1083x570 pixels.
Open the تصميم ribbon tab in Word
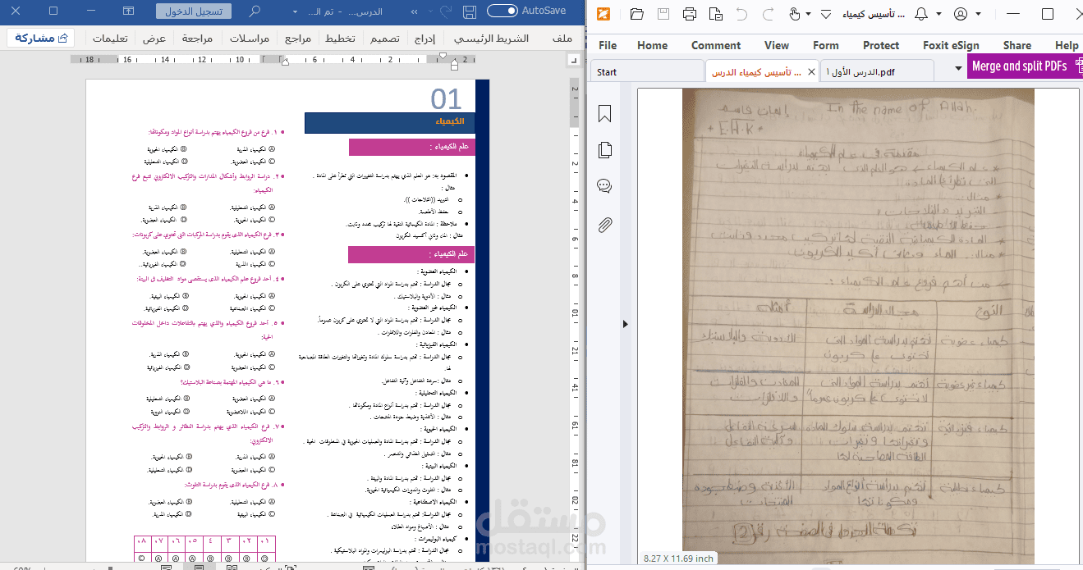tap(384, 38)
